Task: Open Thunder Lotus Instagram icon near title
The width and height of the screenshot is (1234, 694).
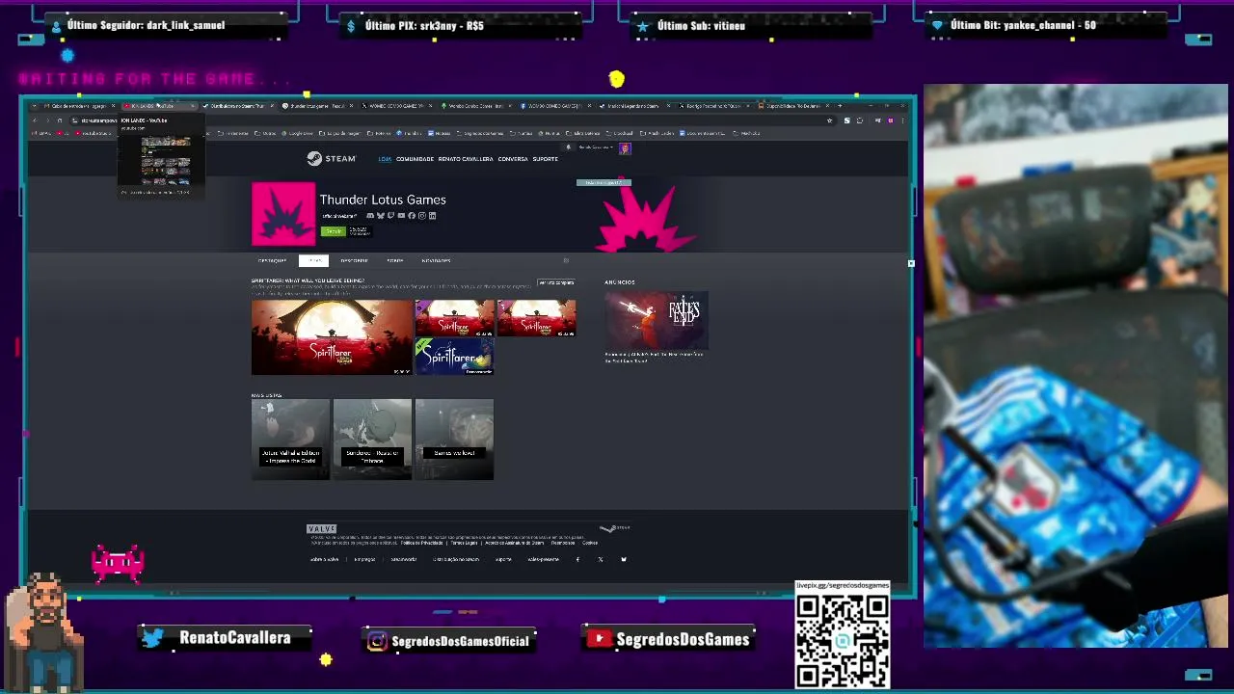Action: coord(422,216)
